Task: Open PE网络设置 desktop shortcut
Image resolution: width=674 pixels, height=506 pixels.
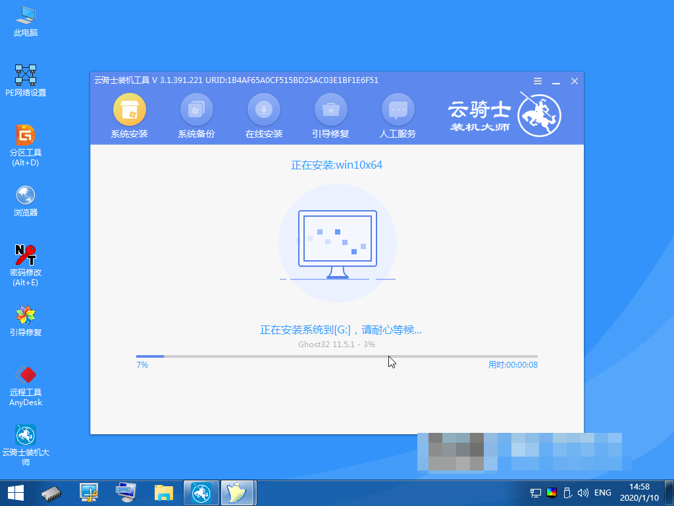Action: [26, 81]
